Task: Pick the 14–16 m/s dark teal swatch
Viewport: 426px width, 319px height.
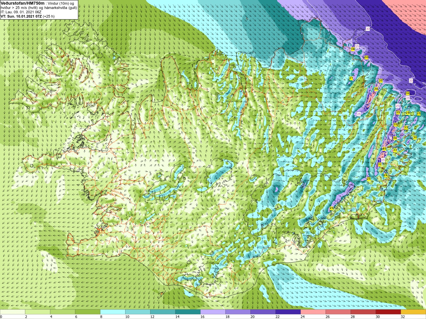Action: click(188, 312)
